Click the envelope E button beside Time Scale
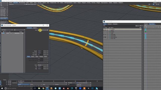Screen dimensions: 161x90 coord(46,53)
